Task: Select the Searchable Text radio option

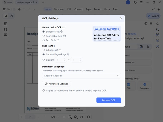Action: click(43, 36)
